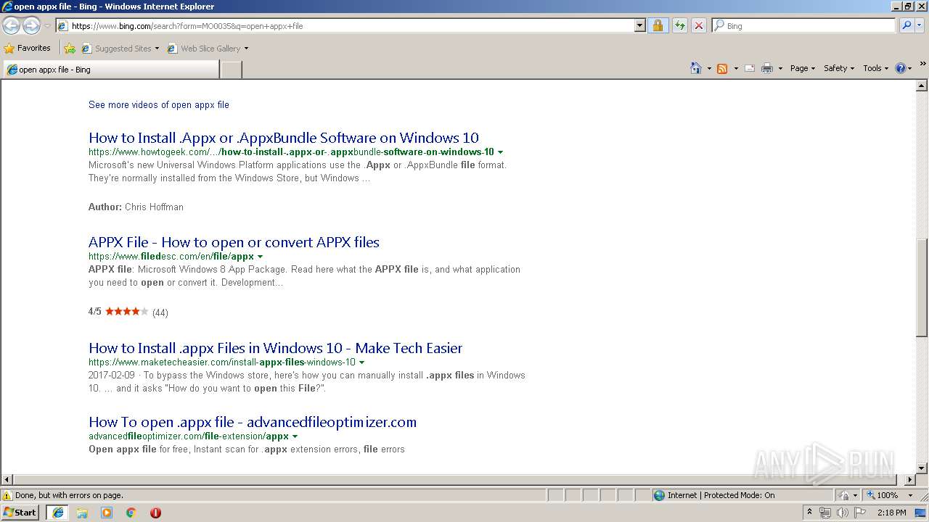The image size is (929, 522).
Task: Click the red Opera-style taskbar icon
Action: tap(155, 513)
